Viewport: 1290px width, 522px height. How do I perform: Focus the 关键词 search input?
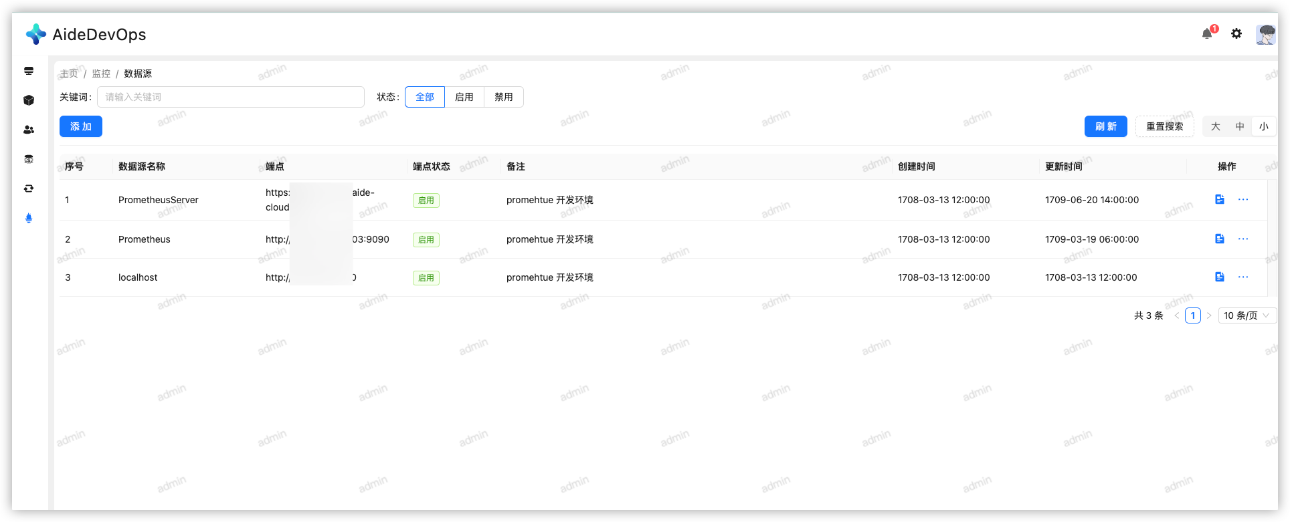[x=231, y=97]
